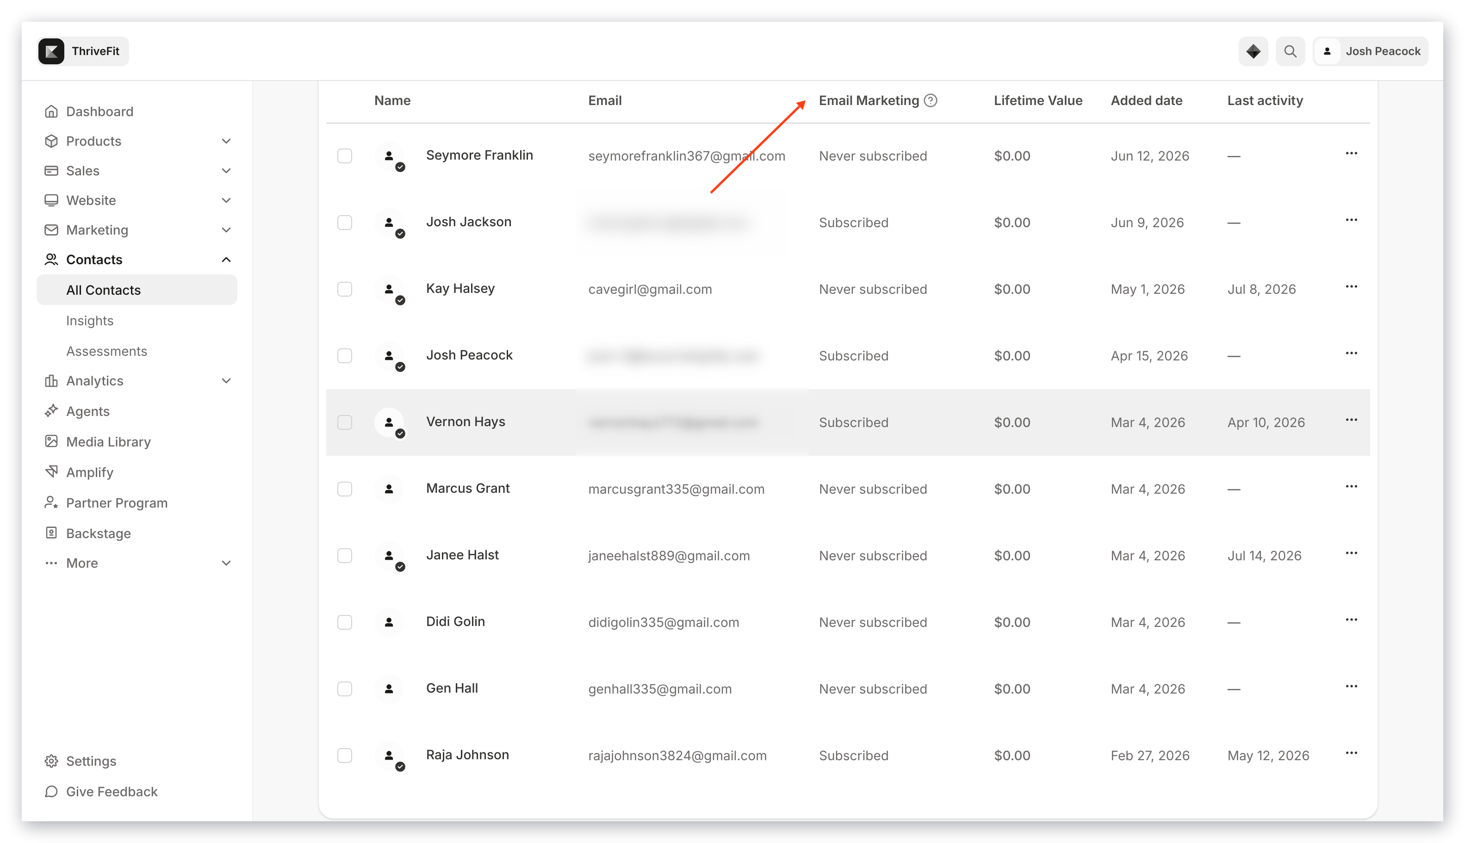1465x843 pixels.
Task: Select Marcus Grant's checkbox
Action: pos(345,489)
